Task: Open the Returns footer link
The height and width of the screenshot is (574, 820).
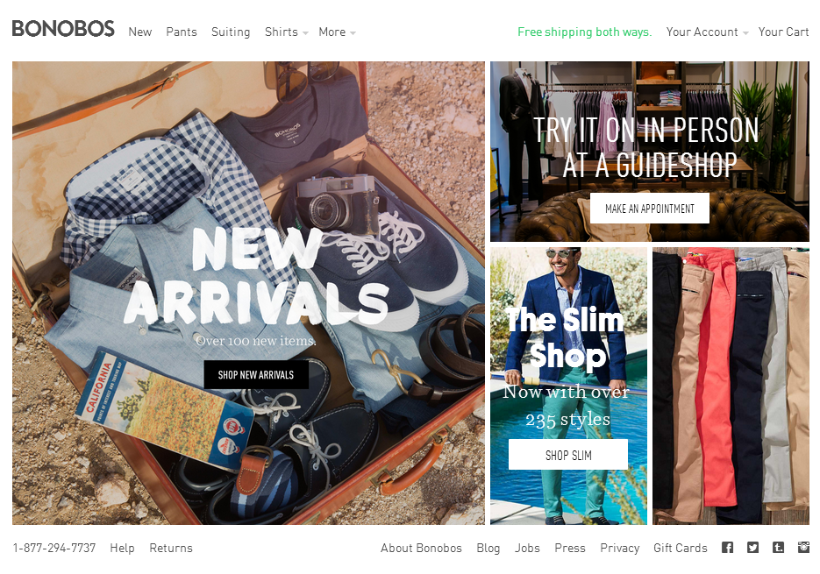Action: 171,548
